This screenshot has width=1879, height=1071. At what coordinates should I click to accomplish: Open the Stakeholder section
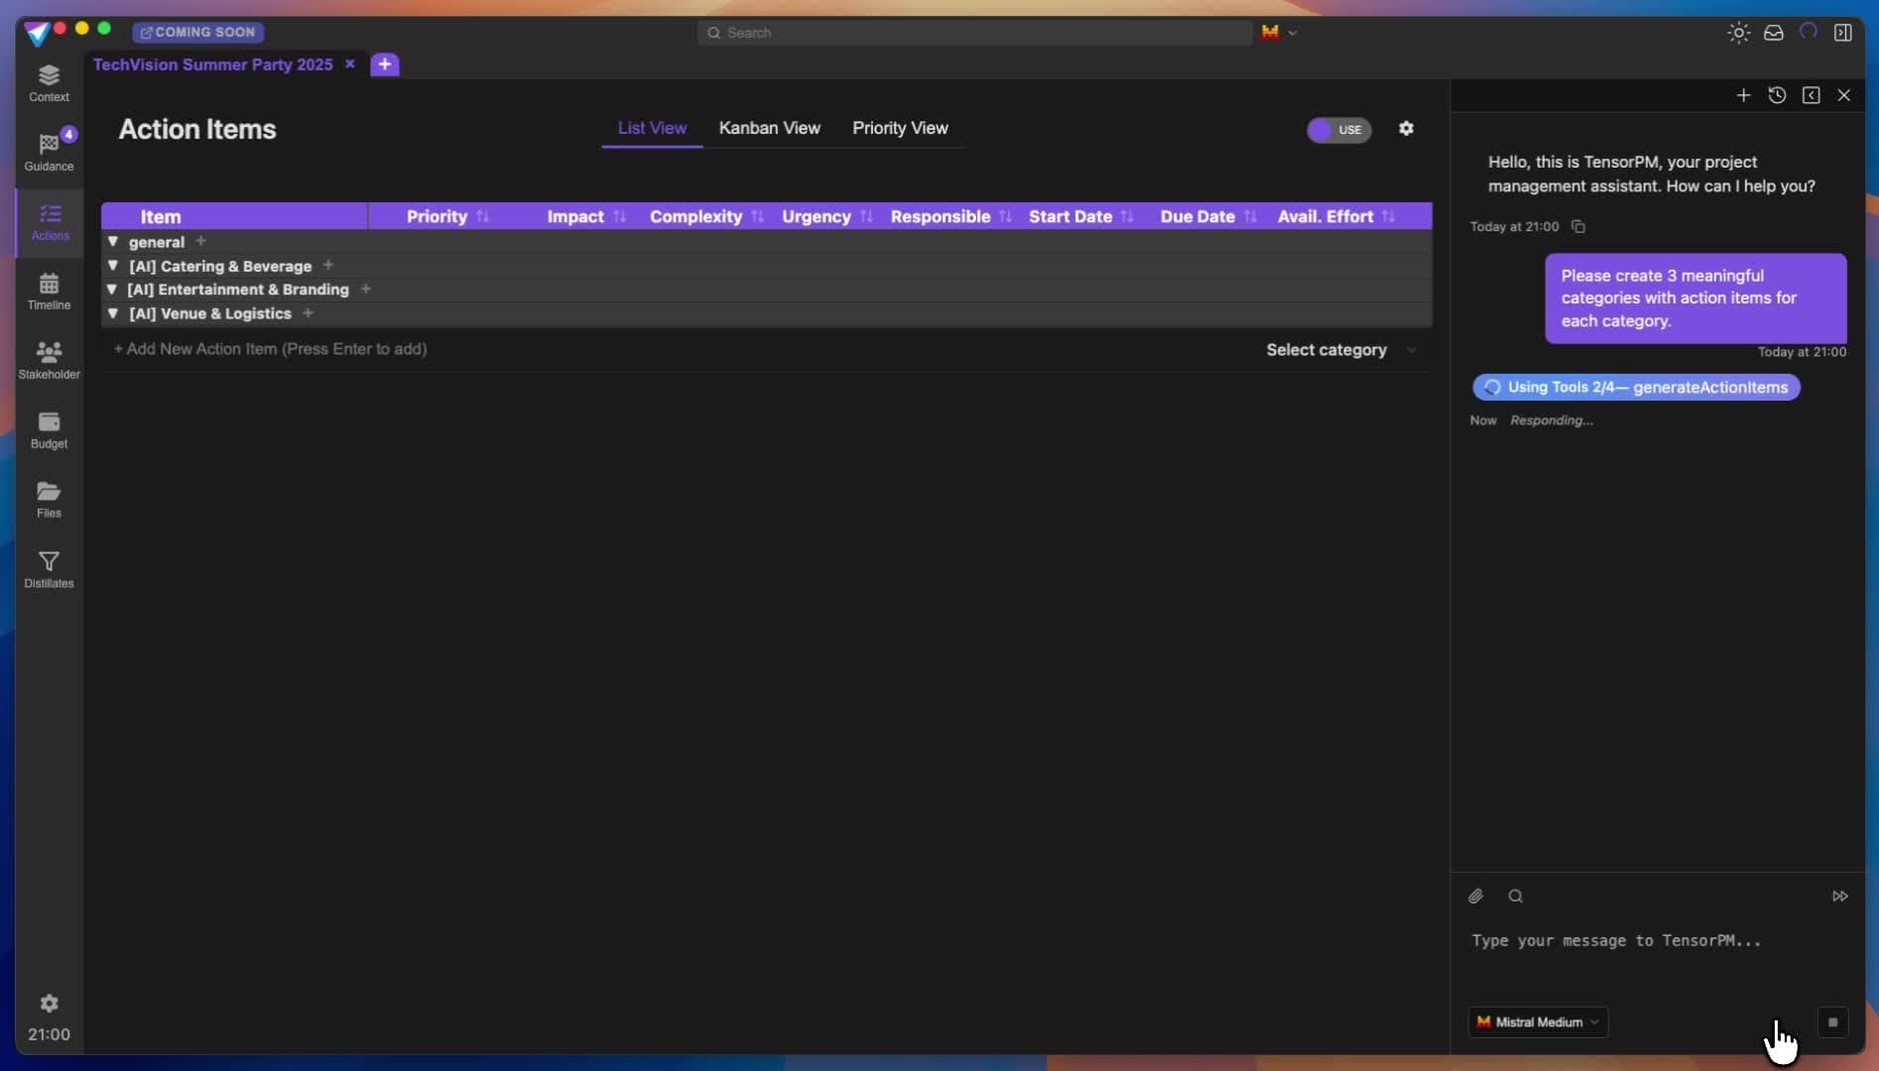49,360
